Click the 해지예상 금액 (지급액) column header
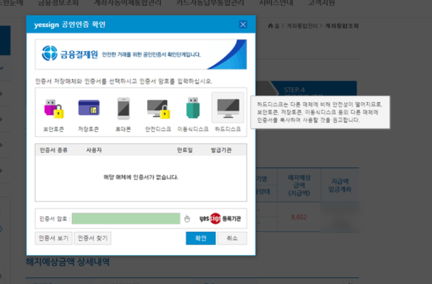Screen dimensions: 432x284 tap(299, 185)
